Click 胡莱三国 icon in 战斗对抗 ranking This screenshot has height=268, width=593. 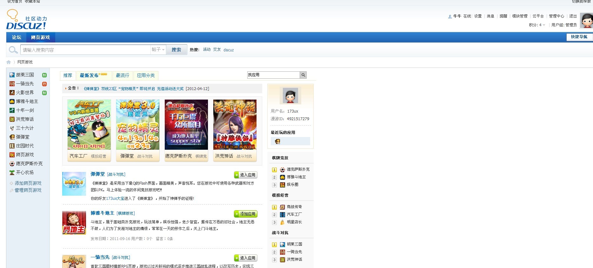click(283, 245)
